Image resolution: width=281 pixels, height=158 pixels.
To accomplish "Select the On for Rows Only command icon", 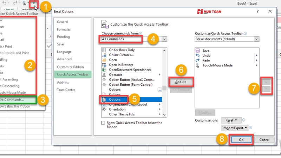I will 104,50.
